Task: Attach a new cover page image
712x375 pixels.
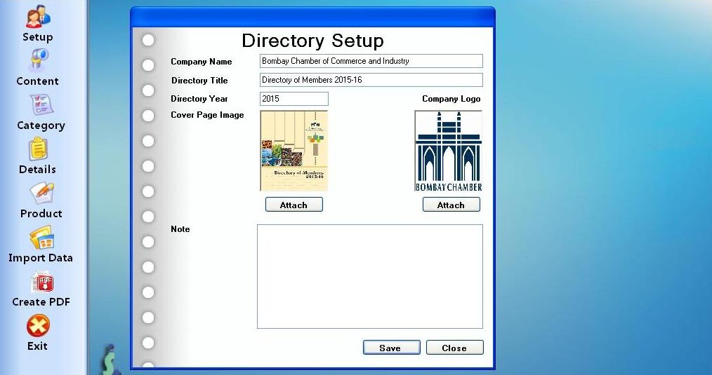Action: tap(294, 205)
